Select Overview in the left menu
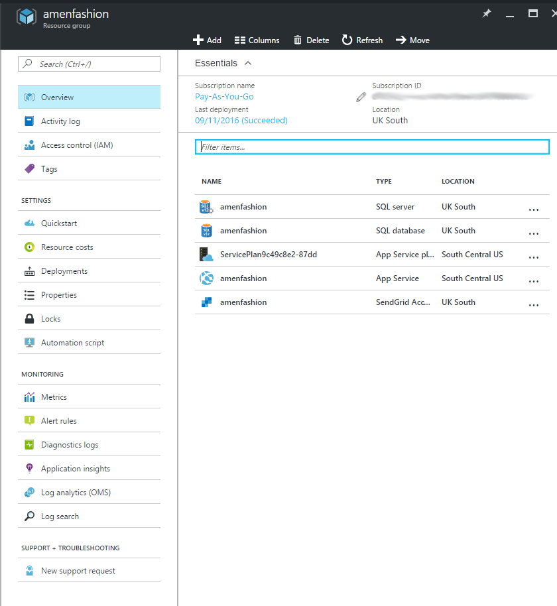 click(x=89, y=97)
